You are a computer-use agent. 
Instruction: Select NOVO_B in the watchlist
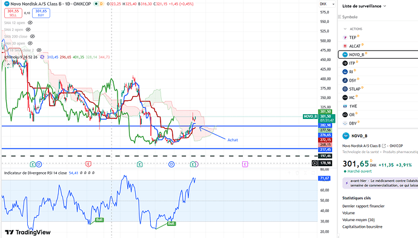[378, 54]
